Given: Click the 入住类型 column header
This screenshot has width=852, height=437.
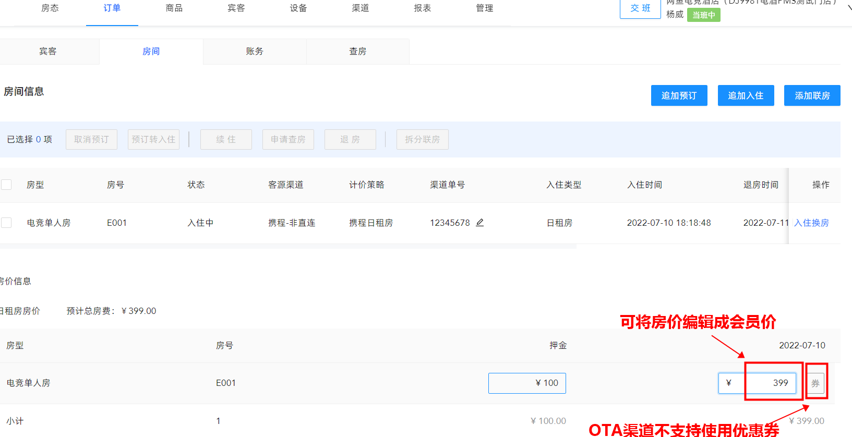Looking at the screenshot, I should coord(563,185).
